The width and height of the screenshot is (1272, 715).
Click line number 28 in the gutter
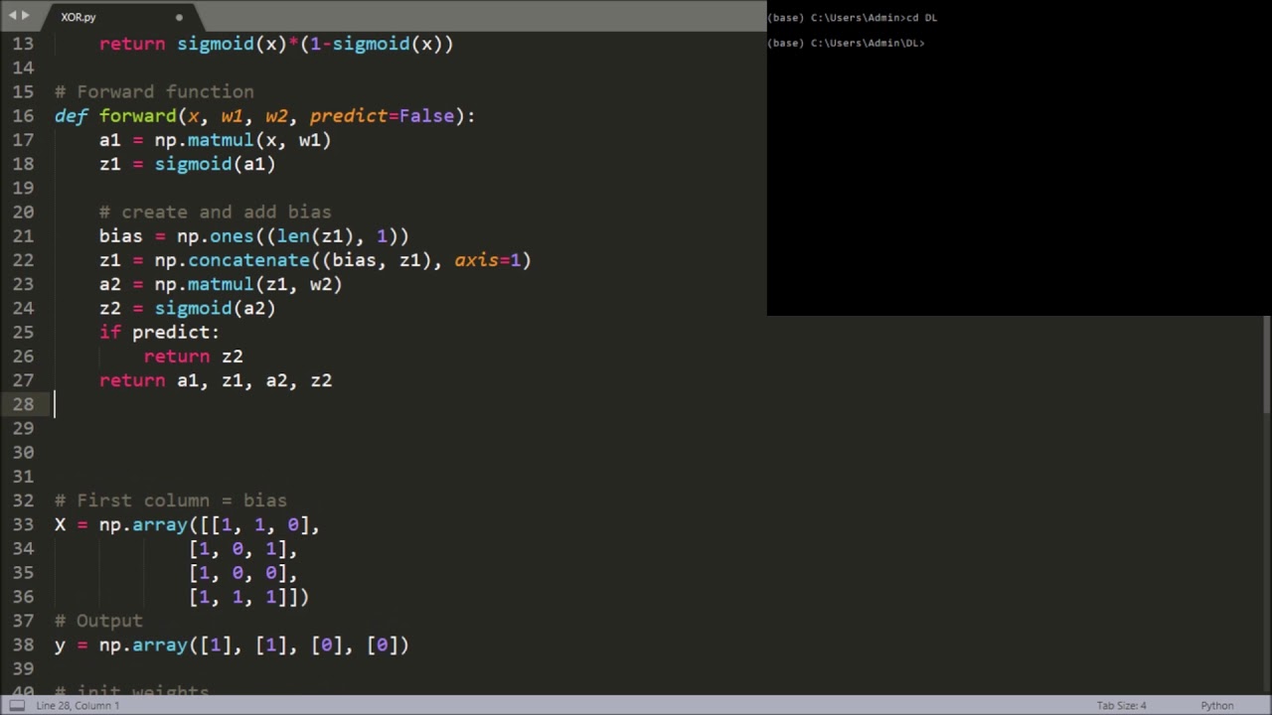pos(23,404)
